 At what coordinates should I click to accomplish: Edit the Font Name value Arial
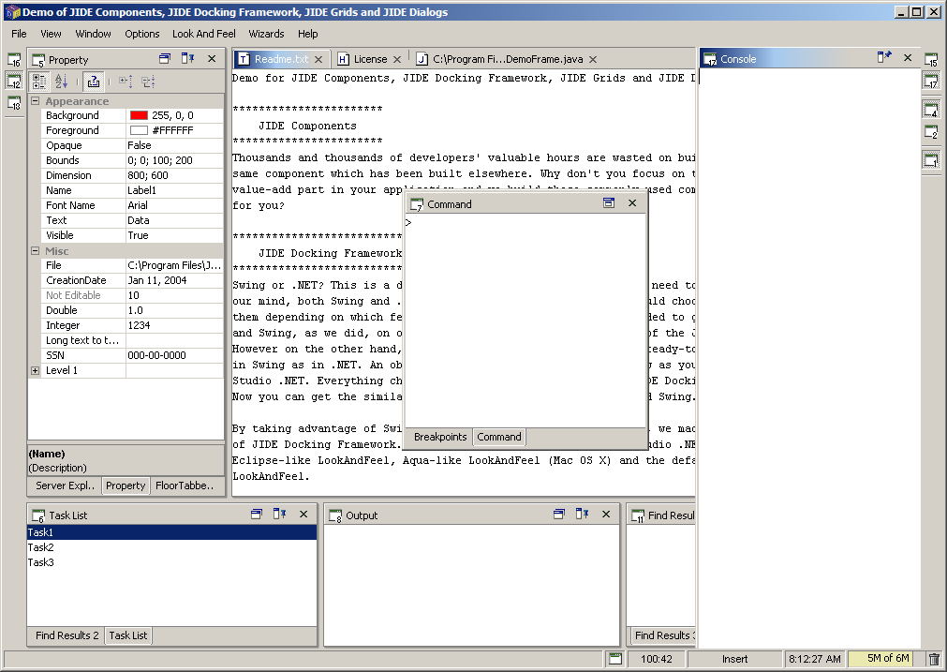pyautogui.click(x=174, y=205)
